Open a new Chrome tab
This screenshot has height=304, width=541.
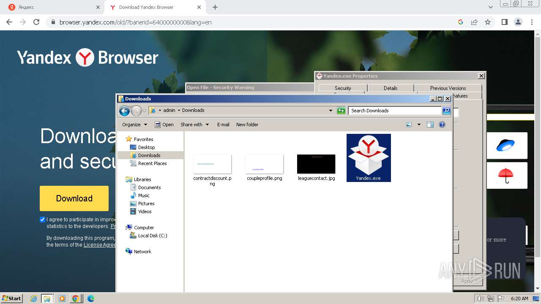(215, 7)
